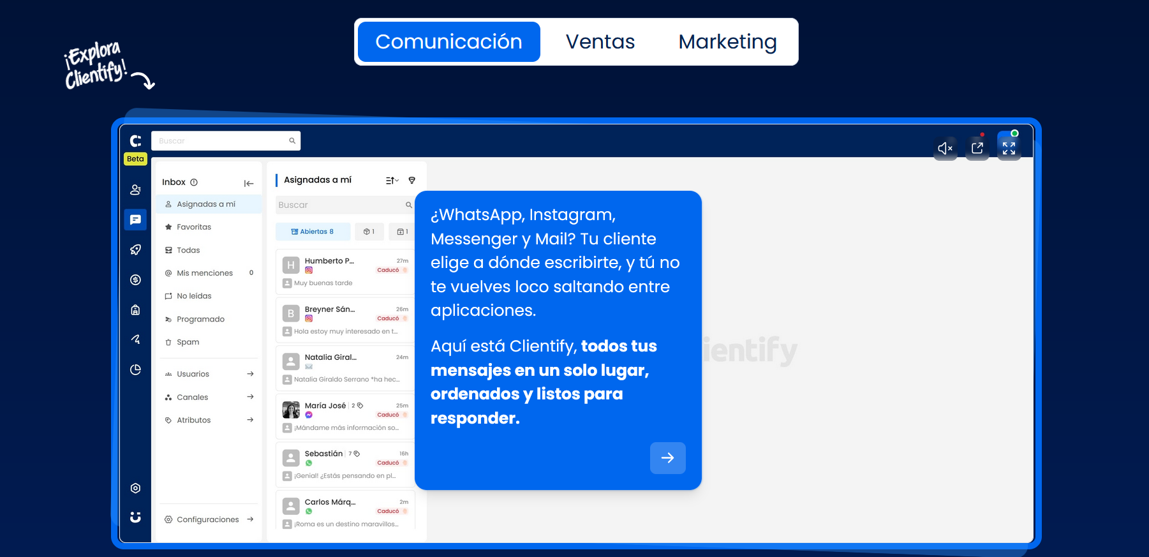1149x557 pixels.
Task: Click the contacts icon in the sidebar
Action: click(135, 189)
